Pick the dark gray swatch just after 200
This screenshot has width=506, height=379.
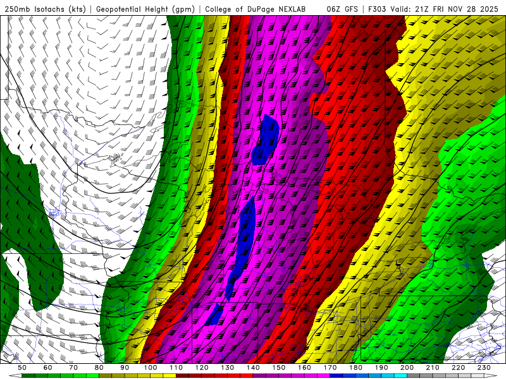414,375
